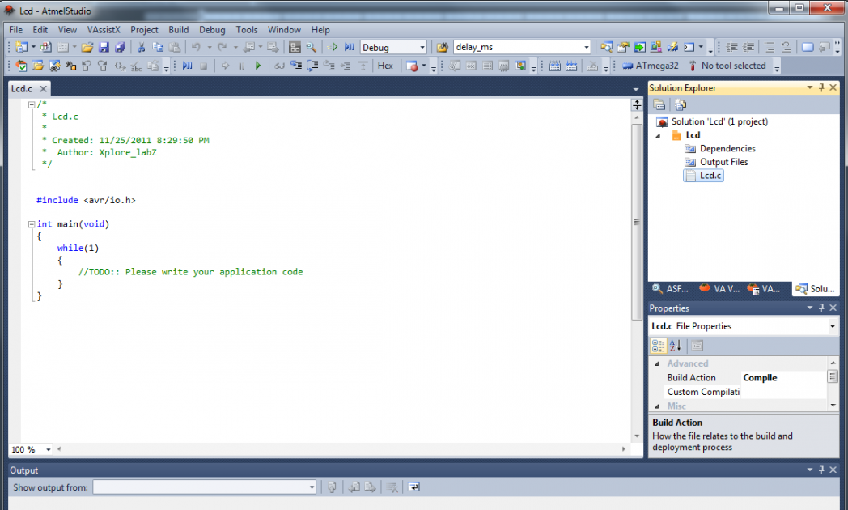This screenshot has height=510, width=848.
Task: Click the Open File folder icon
Action: pos(87,47)
